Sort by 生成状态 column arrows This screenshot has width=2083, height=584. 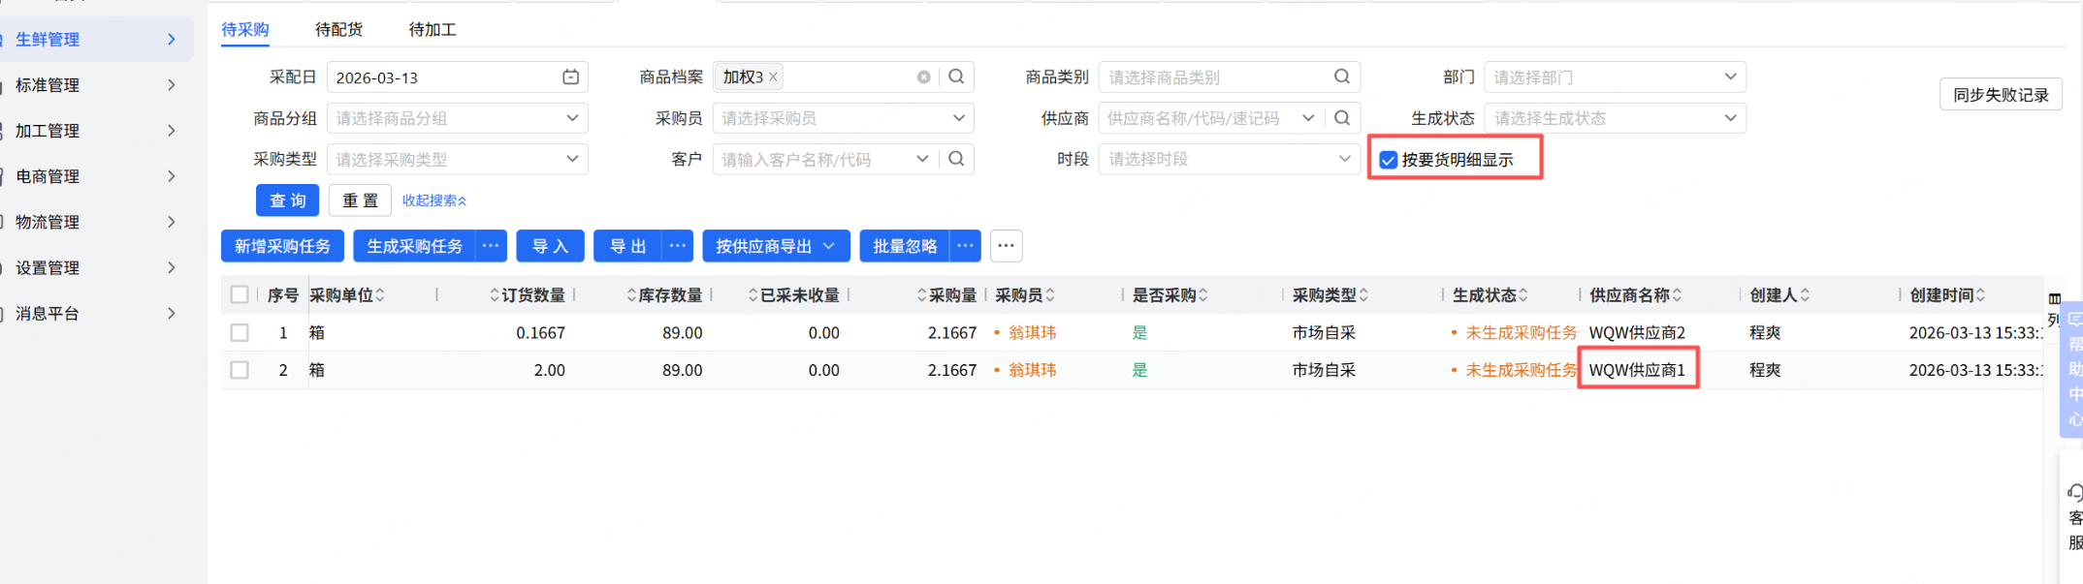(1523, 295)
